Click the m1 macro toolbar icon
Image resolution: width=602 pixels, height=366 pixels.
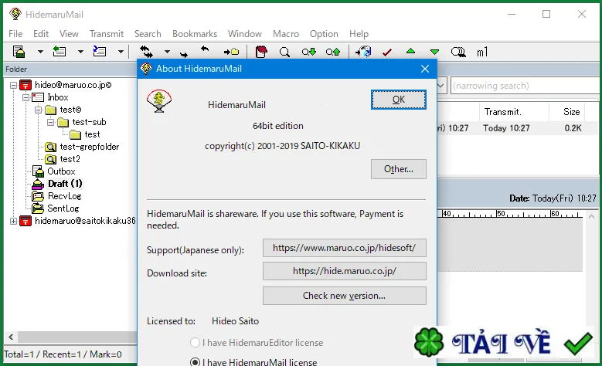pyautogui.click(x=482, y=52)
